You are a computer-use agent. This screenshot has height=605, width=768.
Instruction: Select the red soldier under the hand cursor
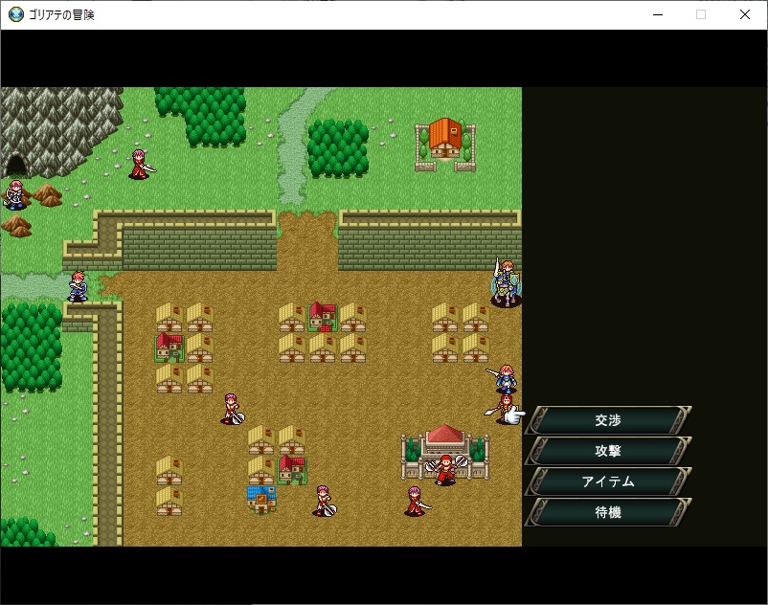tap(502, 409)
